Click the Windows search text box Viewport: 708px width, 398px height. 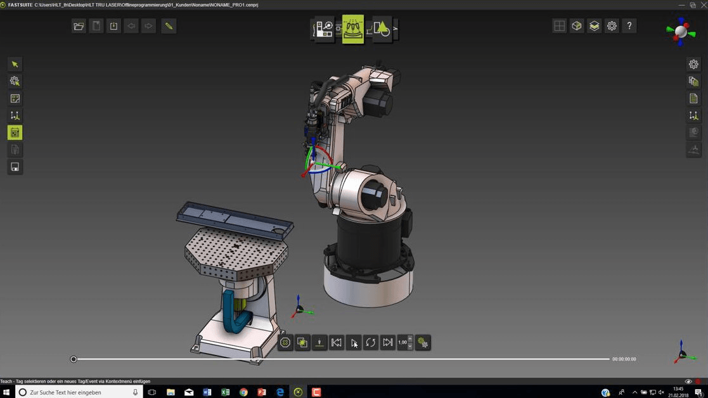point(79,392)
